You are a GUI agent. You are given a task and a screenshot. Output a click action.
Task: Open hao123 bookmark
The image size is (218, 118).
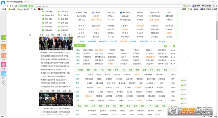click(20, 9)
